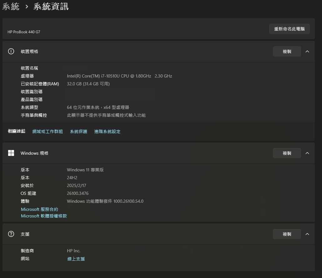Image resolution: width=322 pixels, height=278 pixels.
Task: Click the 系統類型 label
Action: (x=29, y=107)
